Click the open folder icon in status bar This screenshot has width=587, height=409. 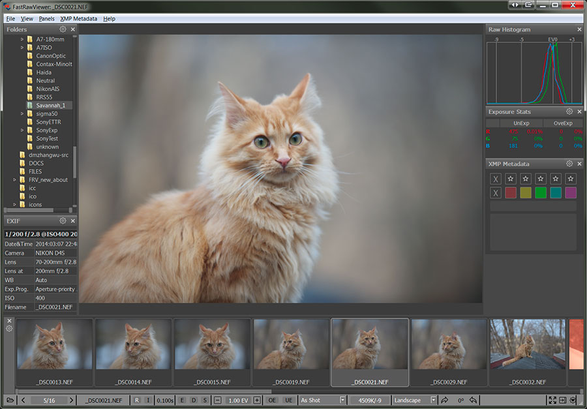tap(10, 400)
